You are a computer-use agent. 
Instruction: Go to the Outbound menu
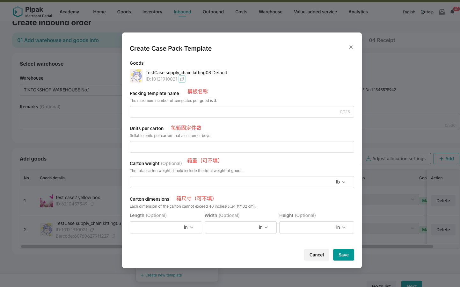[213, 12]
